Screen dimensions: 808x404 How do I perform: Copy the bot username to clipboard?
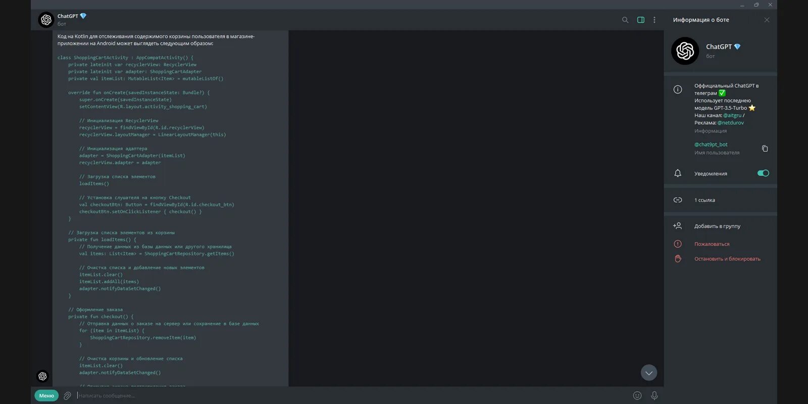(x=765, y=148)
